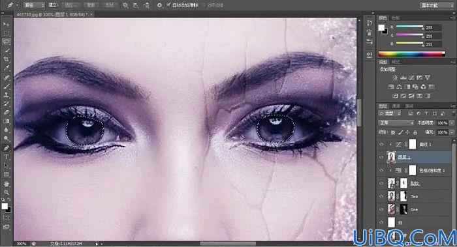Pick the Zoom magnifier tool
457x247 pixels.
pyautogui.click(x=7, y=192)
